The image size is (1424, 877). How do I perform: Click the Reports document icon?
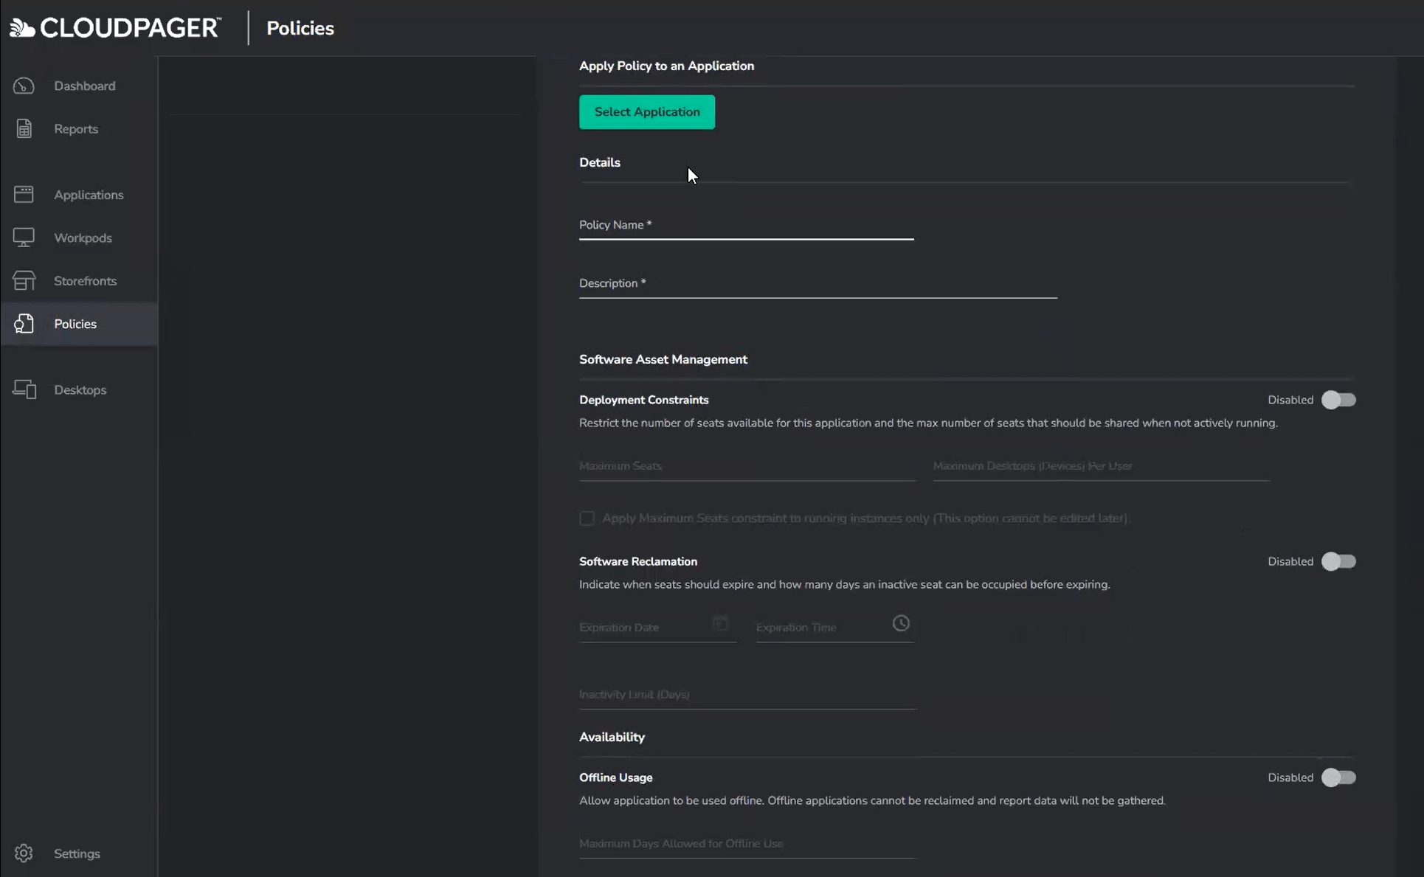pyautogui.click(x=24, y=128)
